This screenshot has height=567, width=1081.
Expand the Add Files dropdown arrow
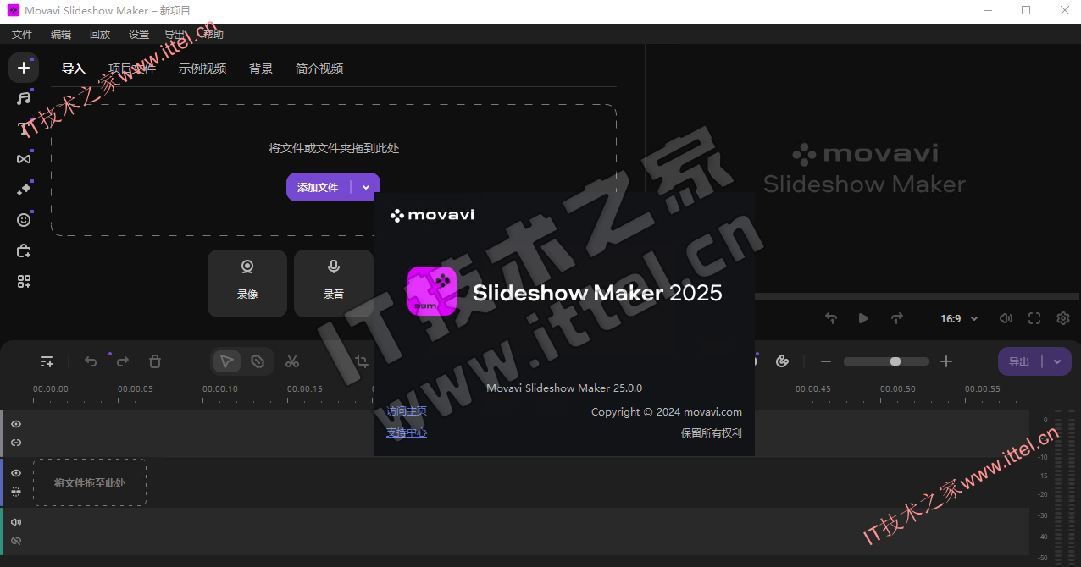[x=366, y=187]
